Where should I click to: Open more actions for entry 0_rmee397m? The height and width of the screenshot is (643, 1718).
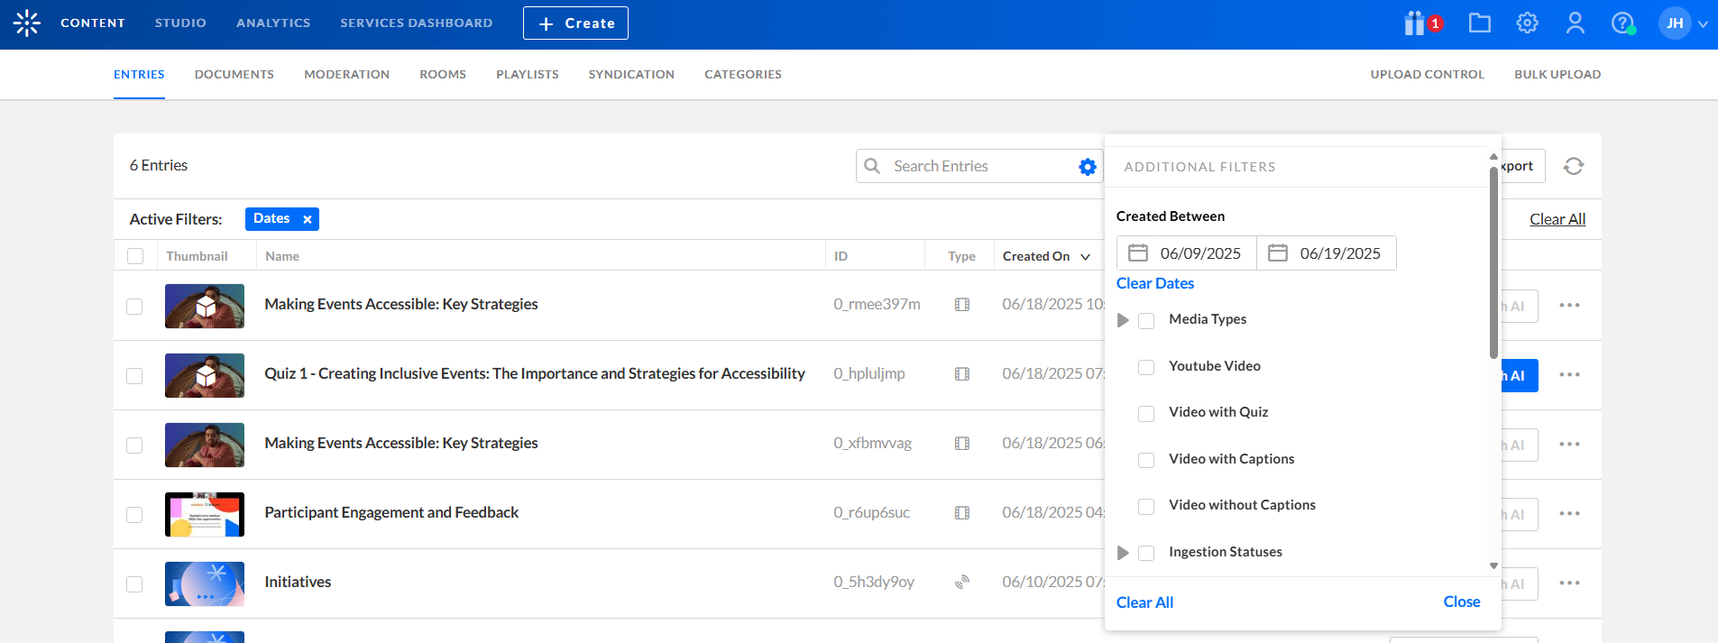tap(1570, 305)
